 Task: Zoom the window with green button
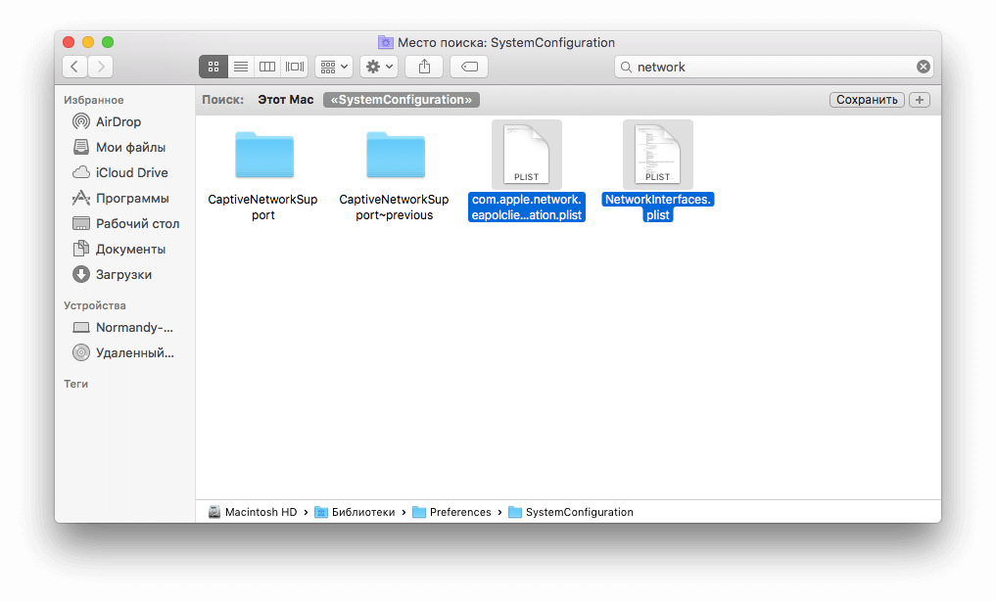tap(108, 42)
